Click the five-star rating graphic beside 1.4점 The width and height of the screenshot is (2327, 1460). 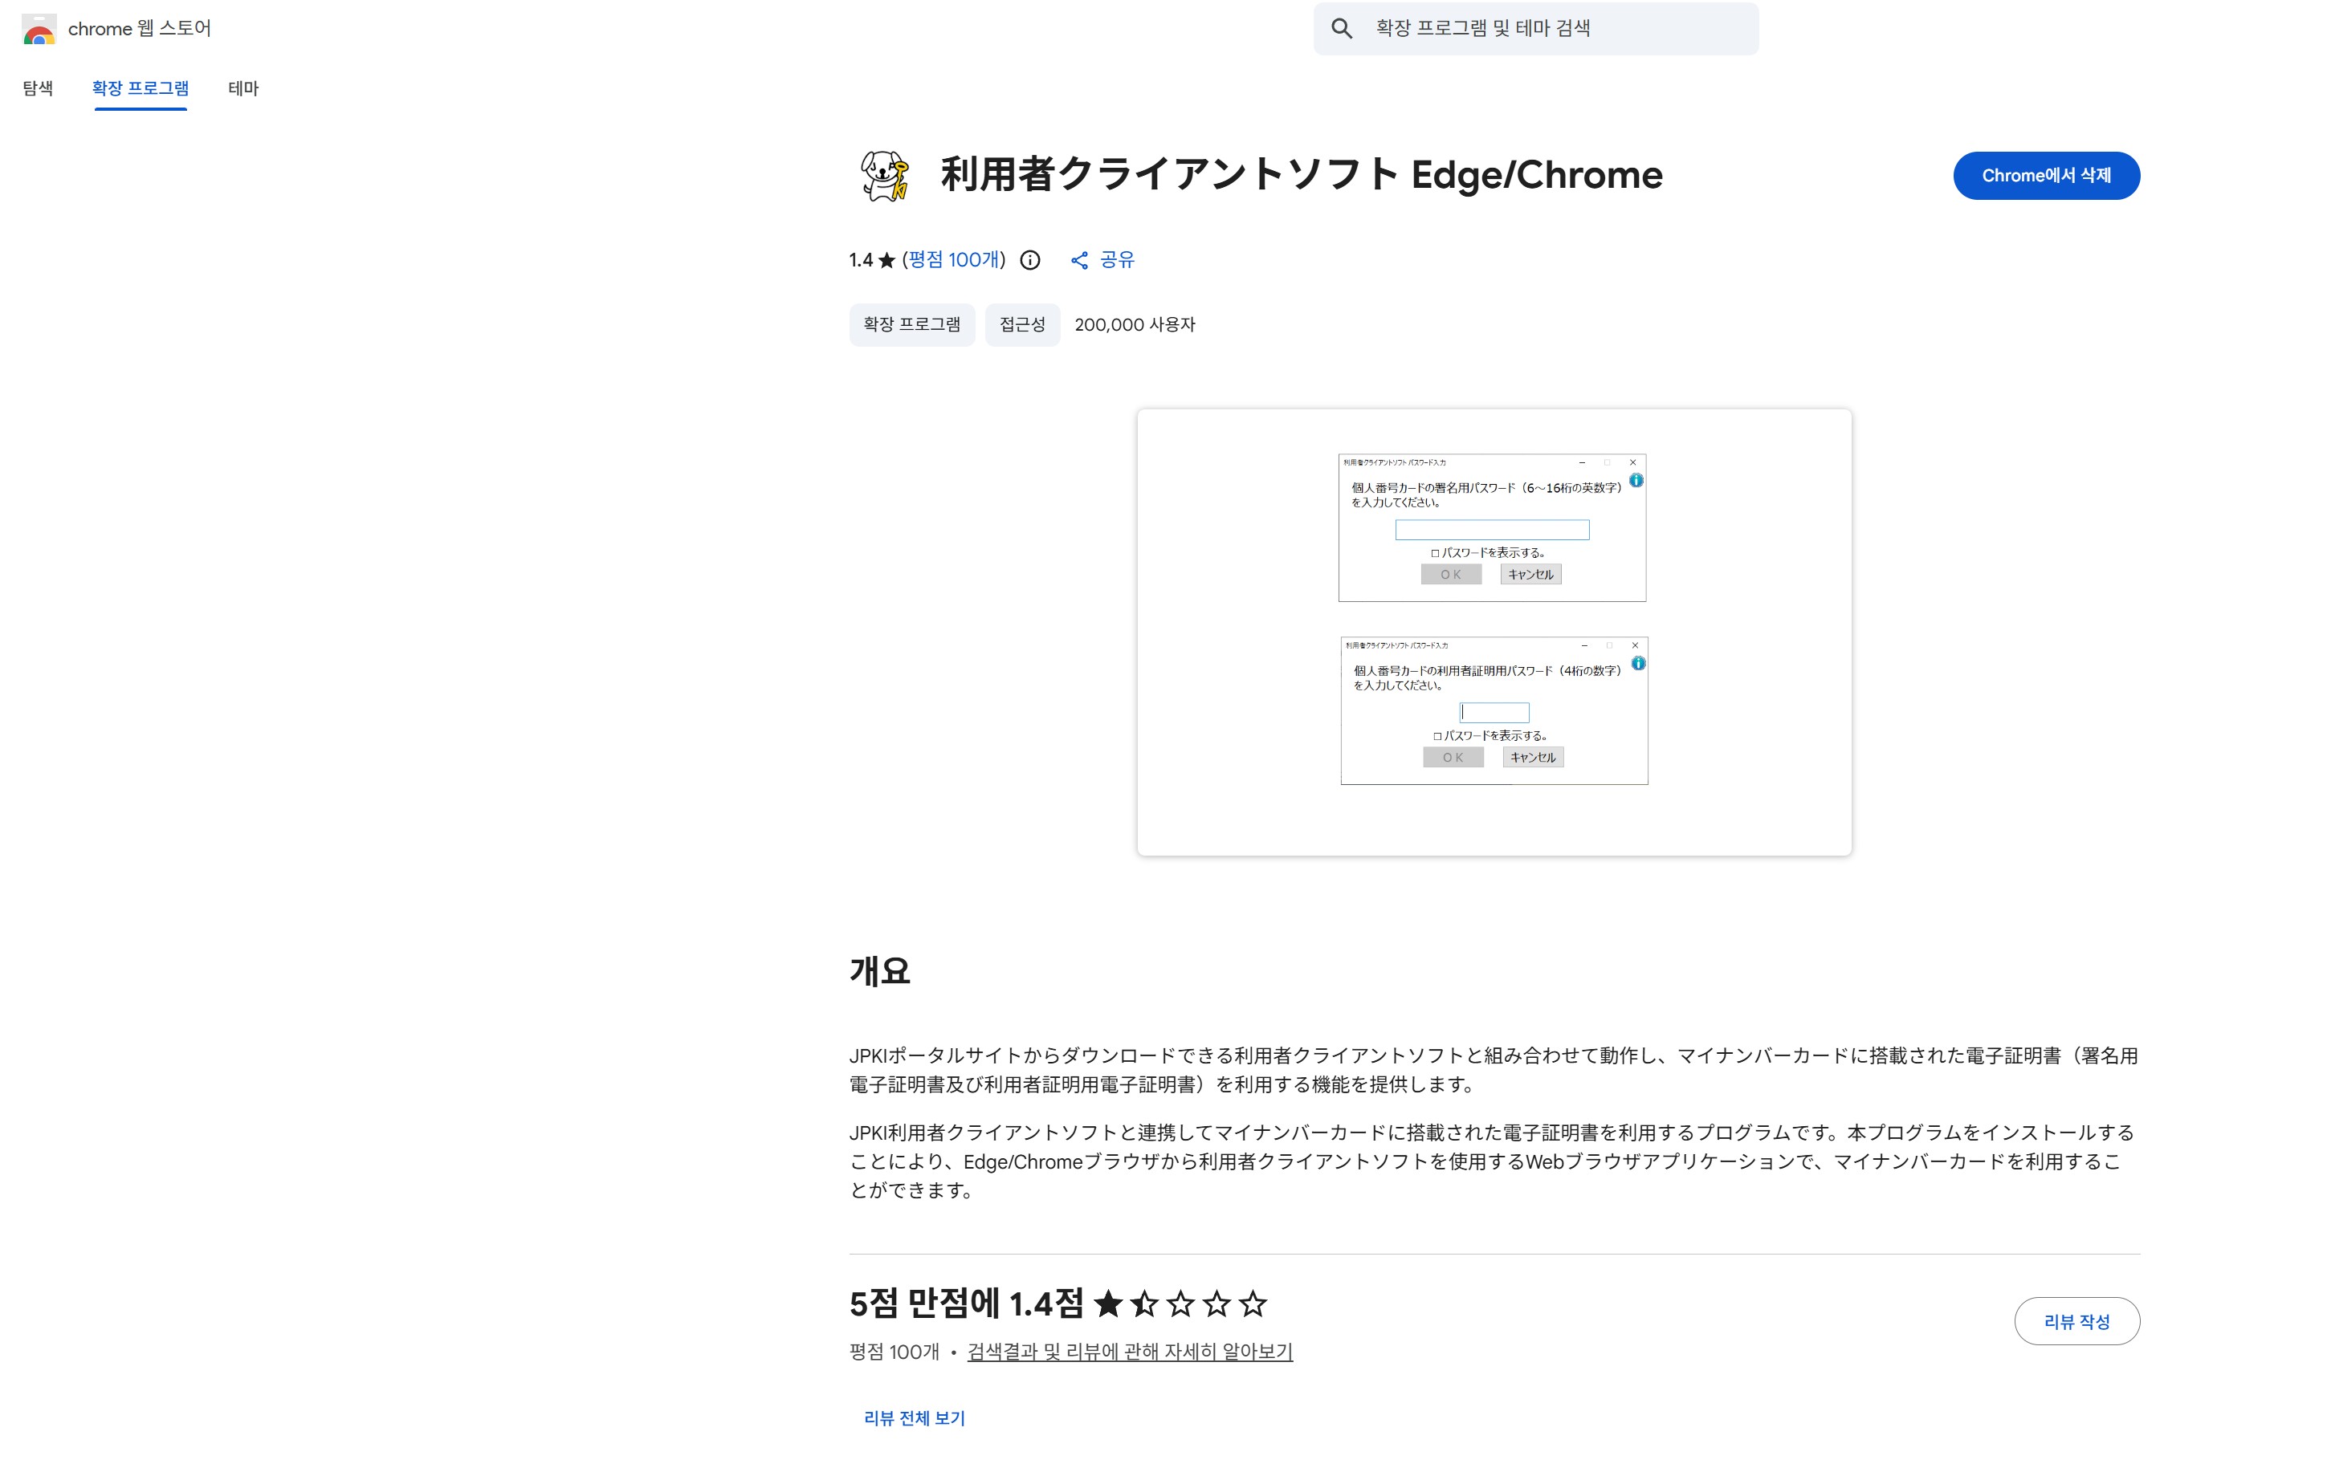tap(1180, 1303)
